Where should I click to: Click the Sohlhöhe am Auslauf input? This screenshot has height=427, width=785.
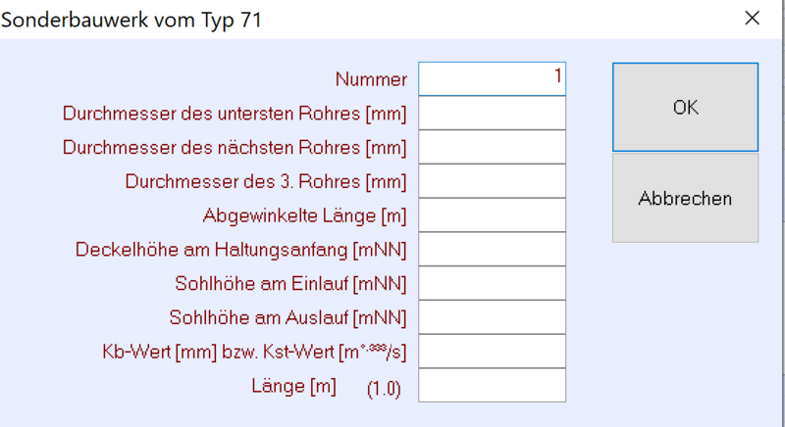point(492,317)
